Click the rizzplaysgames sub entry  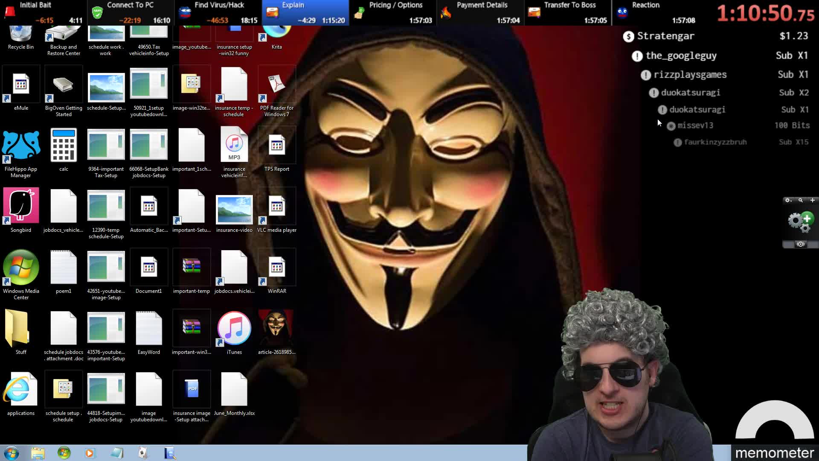[x=724, y=75]
